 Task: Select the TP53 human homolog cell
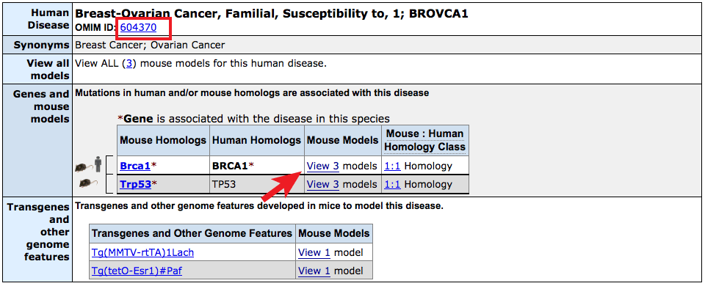tap(257, 184)
